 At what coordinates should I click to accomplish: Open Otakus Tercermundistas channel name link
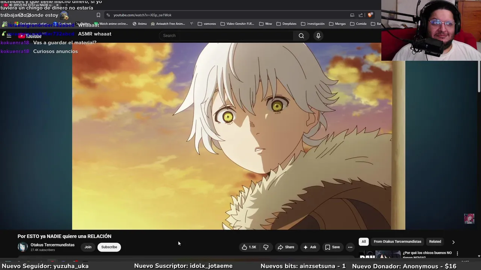click(x=53, y=245)
